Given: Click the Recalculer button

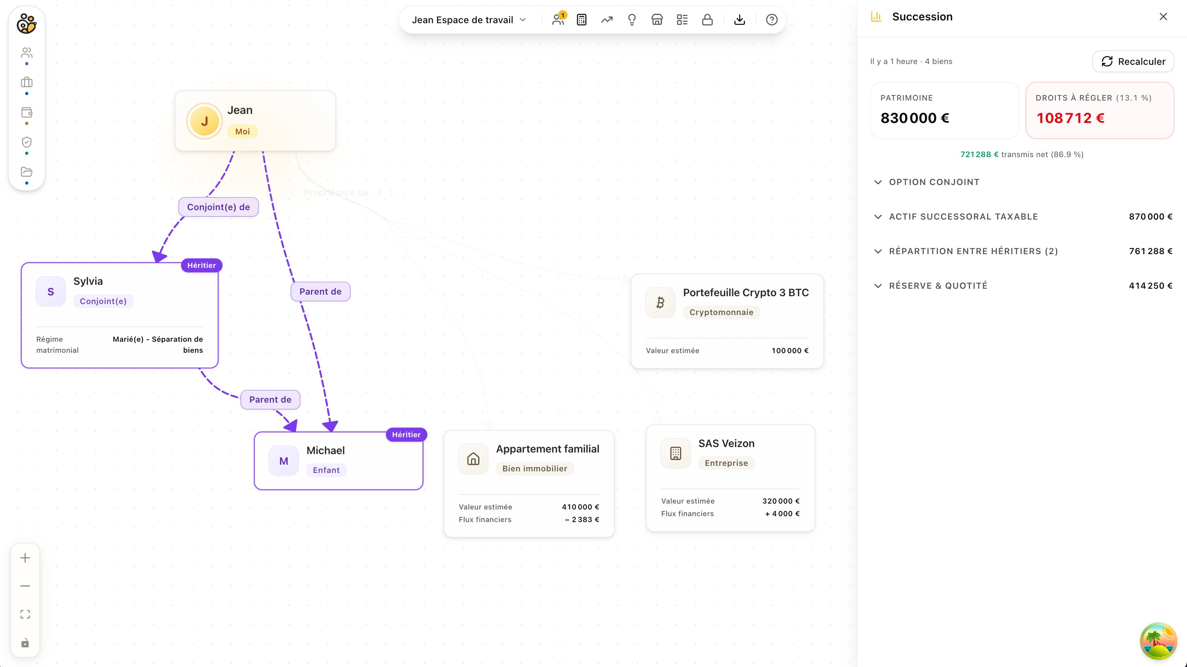Looking at the screenshot, I should click(1133, 61).
